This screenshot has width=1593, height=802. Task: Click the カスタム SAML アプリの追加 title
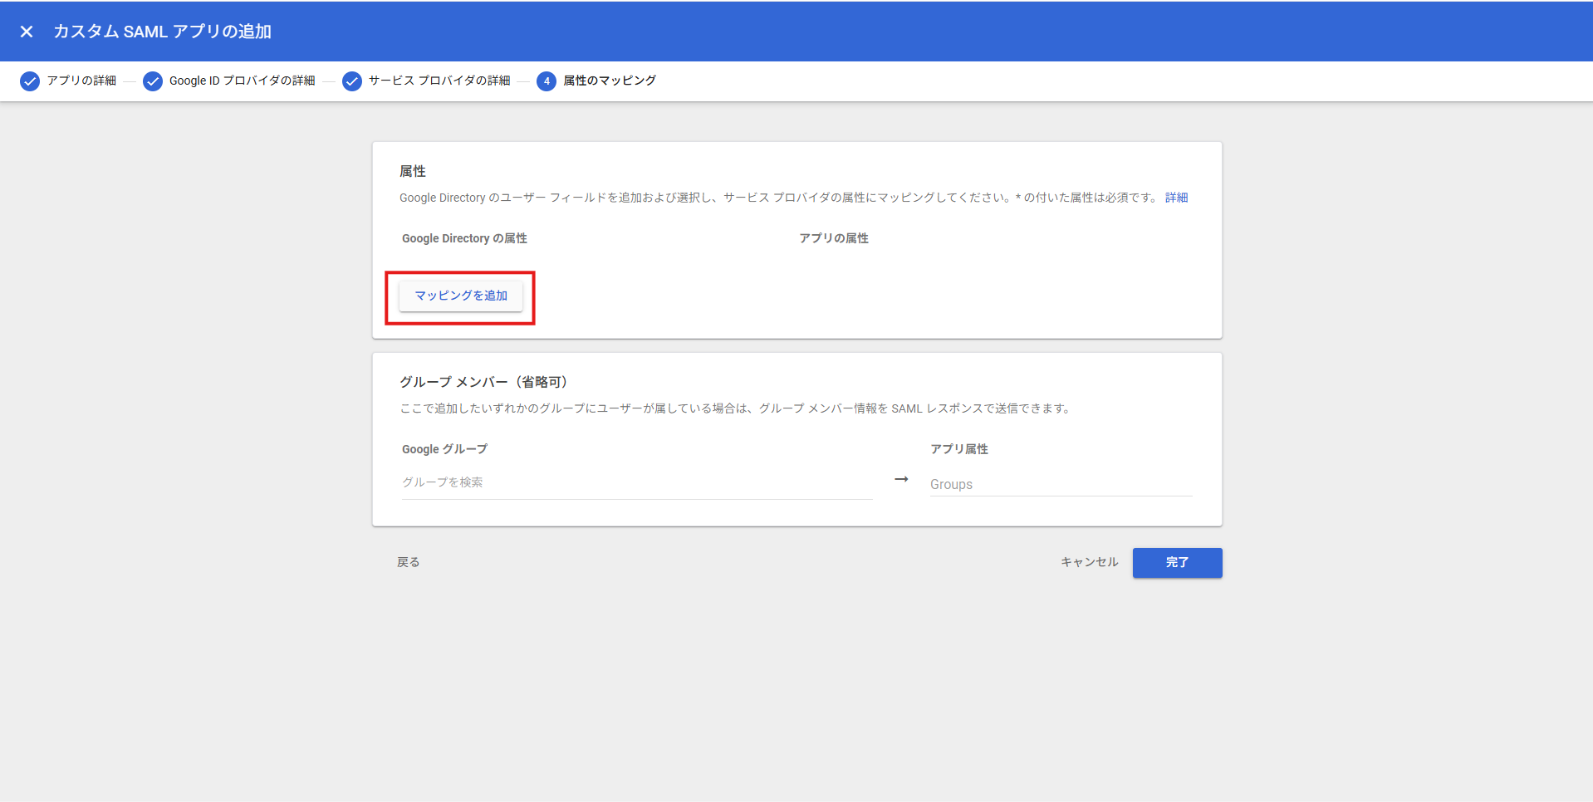point(163,32)
